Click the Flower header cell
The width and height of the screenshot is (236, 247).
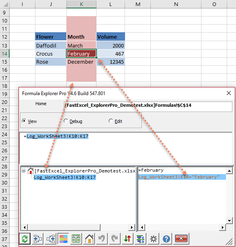51,37
